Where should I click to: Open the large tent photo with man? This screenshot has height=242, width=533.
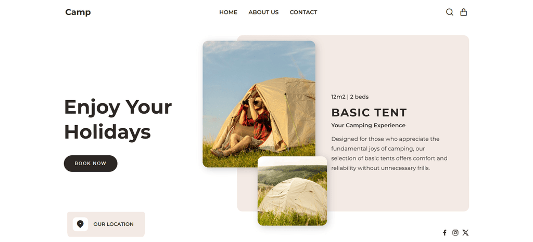259,104
